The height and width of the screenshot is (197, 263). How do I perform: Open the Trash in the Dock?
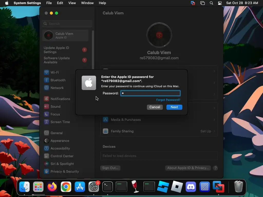[238, 187]
